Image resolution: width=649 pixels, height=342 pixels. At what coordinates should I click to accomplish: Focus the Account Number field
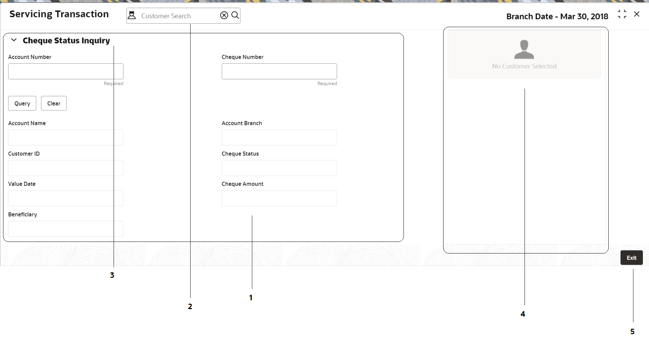66,71
